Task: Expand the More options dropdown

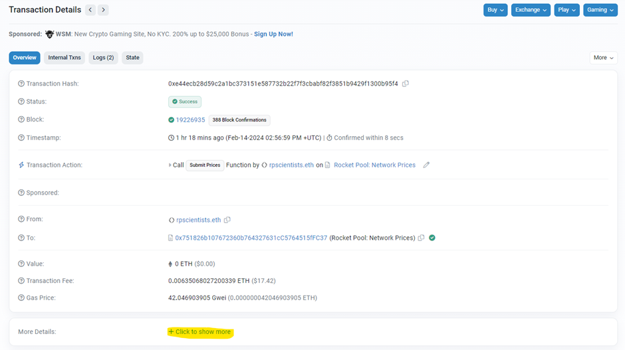Action: (x=603, y=58)
